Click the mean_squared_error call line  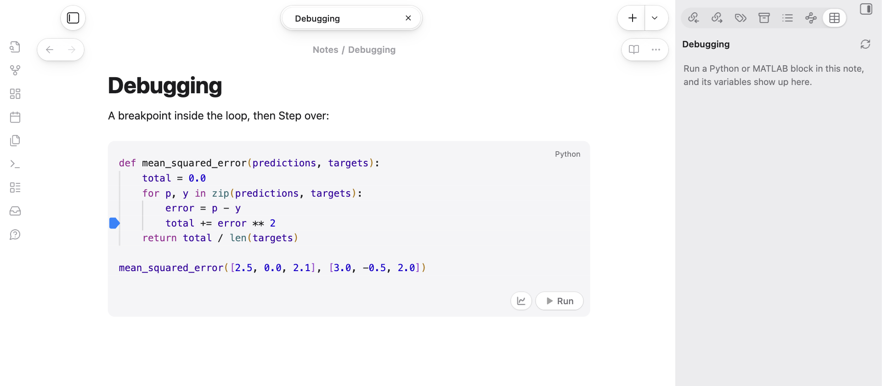pyautogui.click(x=272, y=268)
